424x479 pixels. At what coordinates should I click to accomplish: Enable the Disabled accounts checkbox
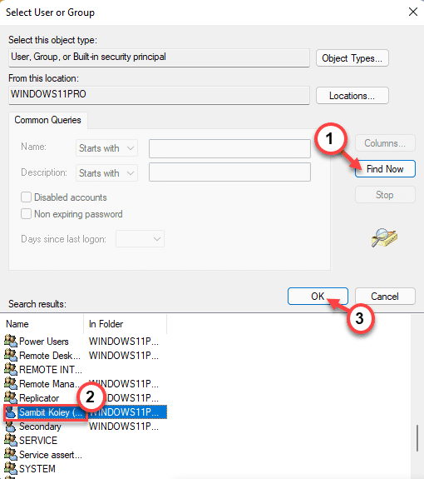[26, 197]
